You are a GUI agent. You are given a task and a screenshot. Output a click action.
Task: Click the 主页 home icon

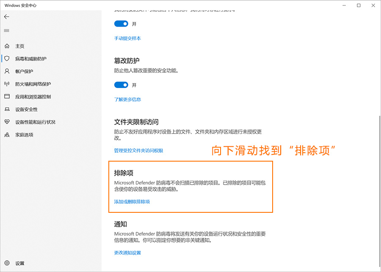[x=7, y=46]
